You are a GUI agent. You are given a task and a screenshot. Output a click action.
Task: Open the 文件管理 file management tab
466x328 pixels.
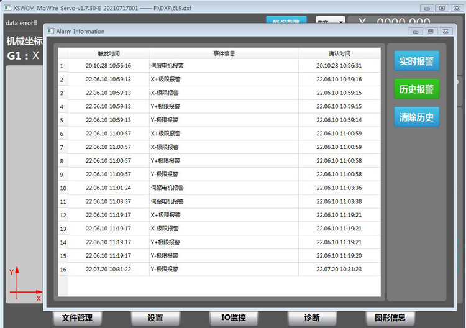(x=77, y=318)
